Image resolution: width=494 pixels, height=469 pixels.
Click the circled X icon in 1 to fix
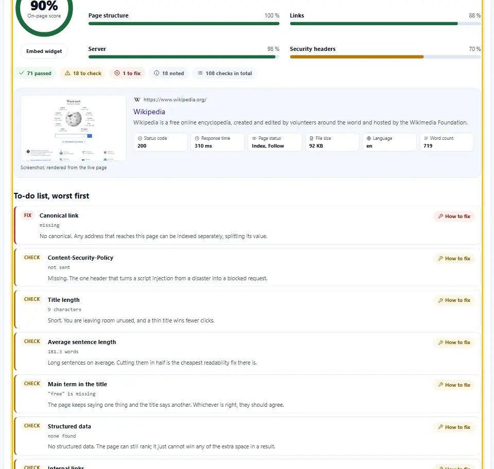(117, 73)
